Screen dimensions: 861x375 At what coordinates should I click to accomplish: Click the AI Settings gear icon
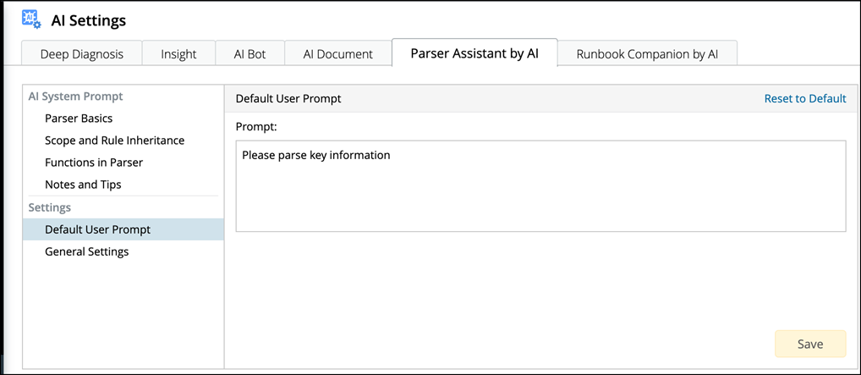click(x=30, y=19)
